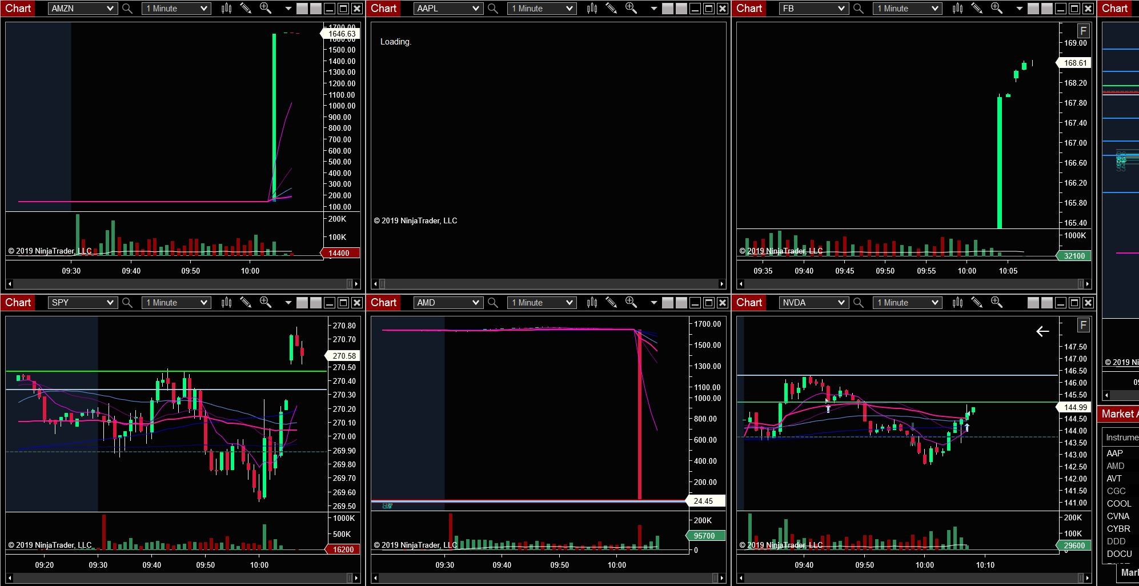1139x586 pixels.
Task: Open instrument search in the AMD chart
Action: point(493,303)
